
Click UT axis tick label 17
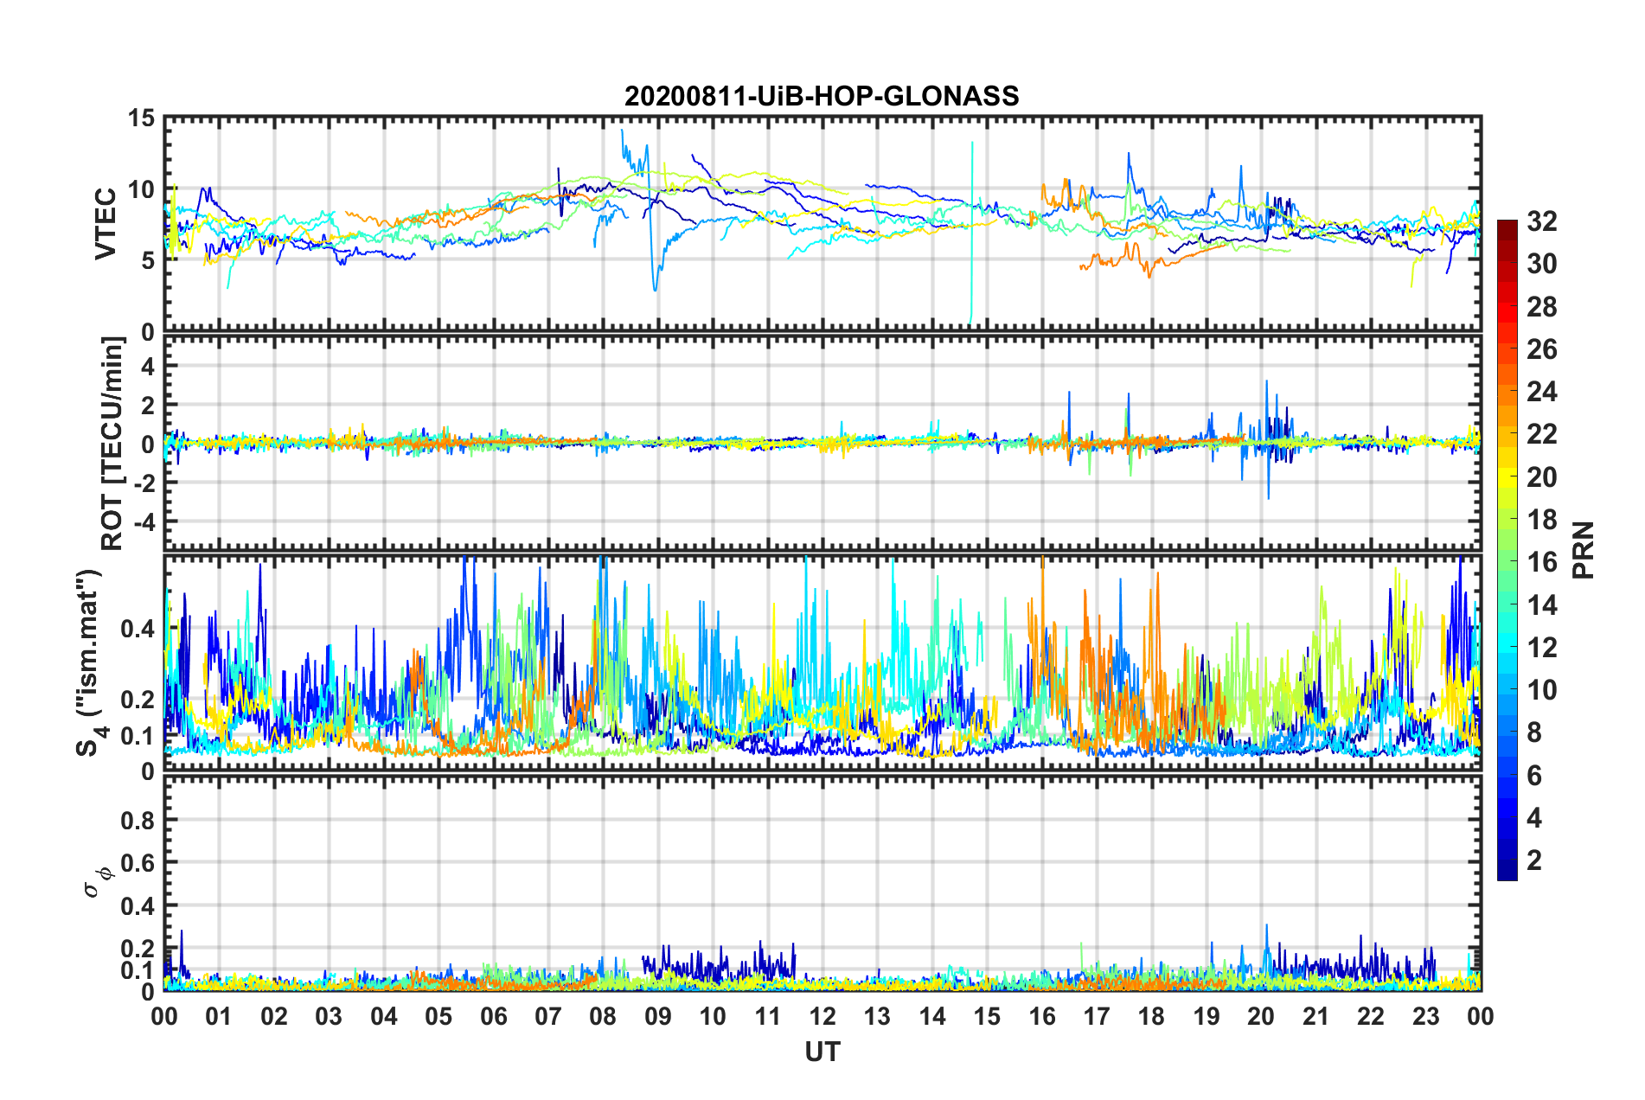tap(1097, 1016)
